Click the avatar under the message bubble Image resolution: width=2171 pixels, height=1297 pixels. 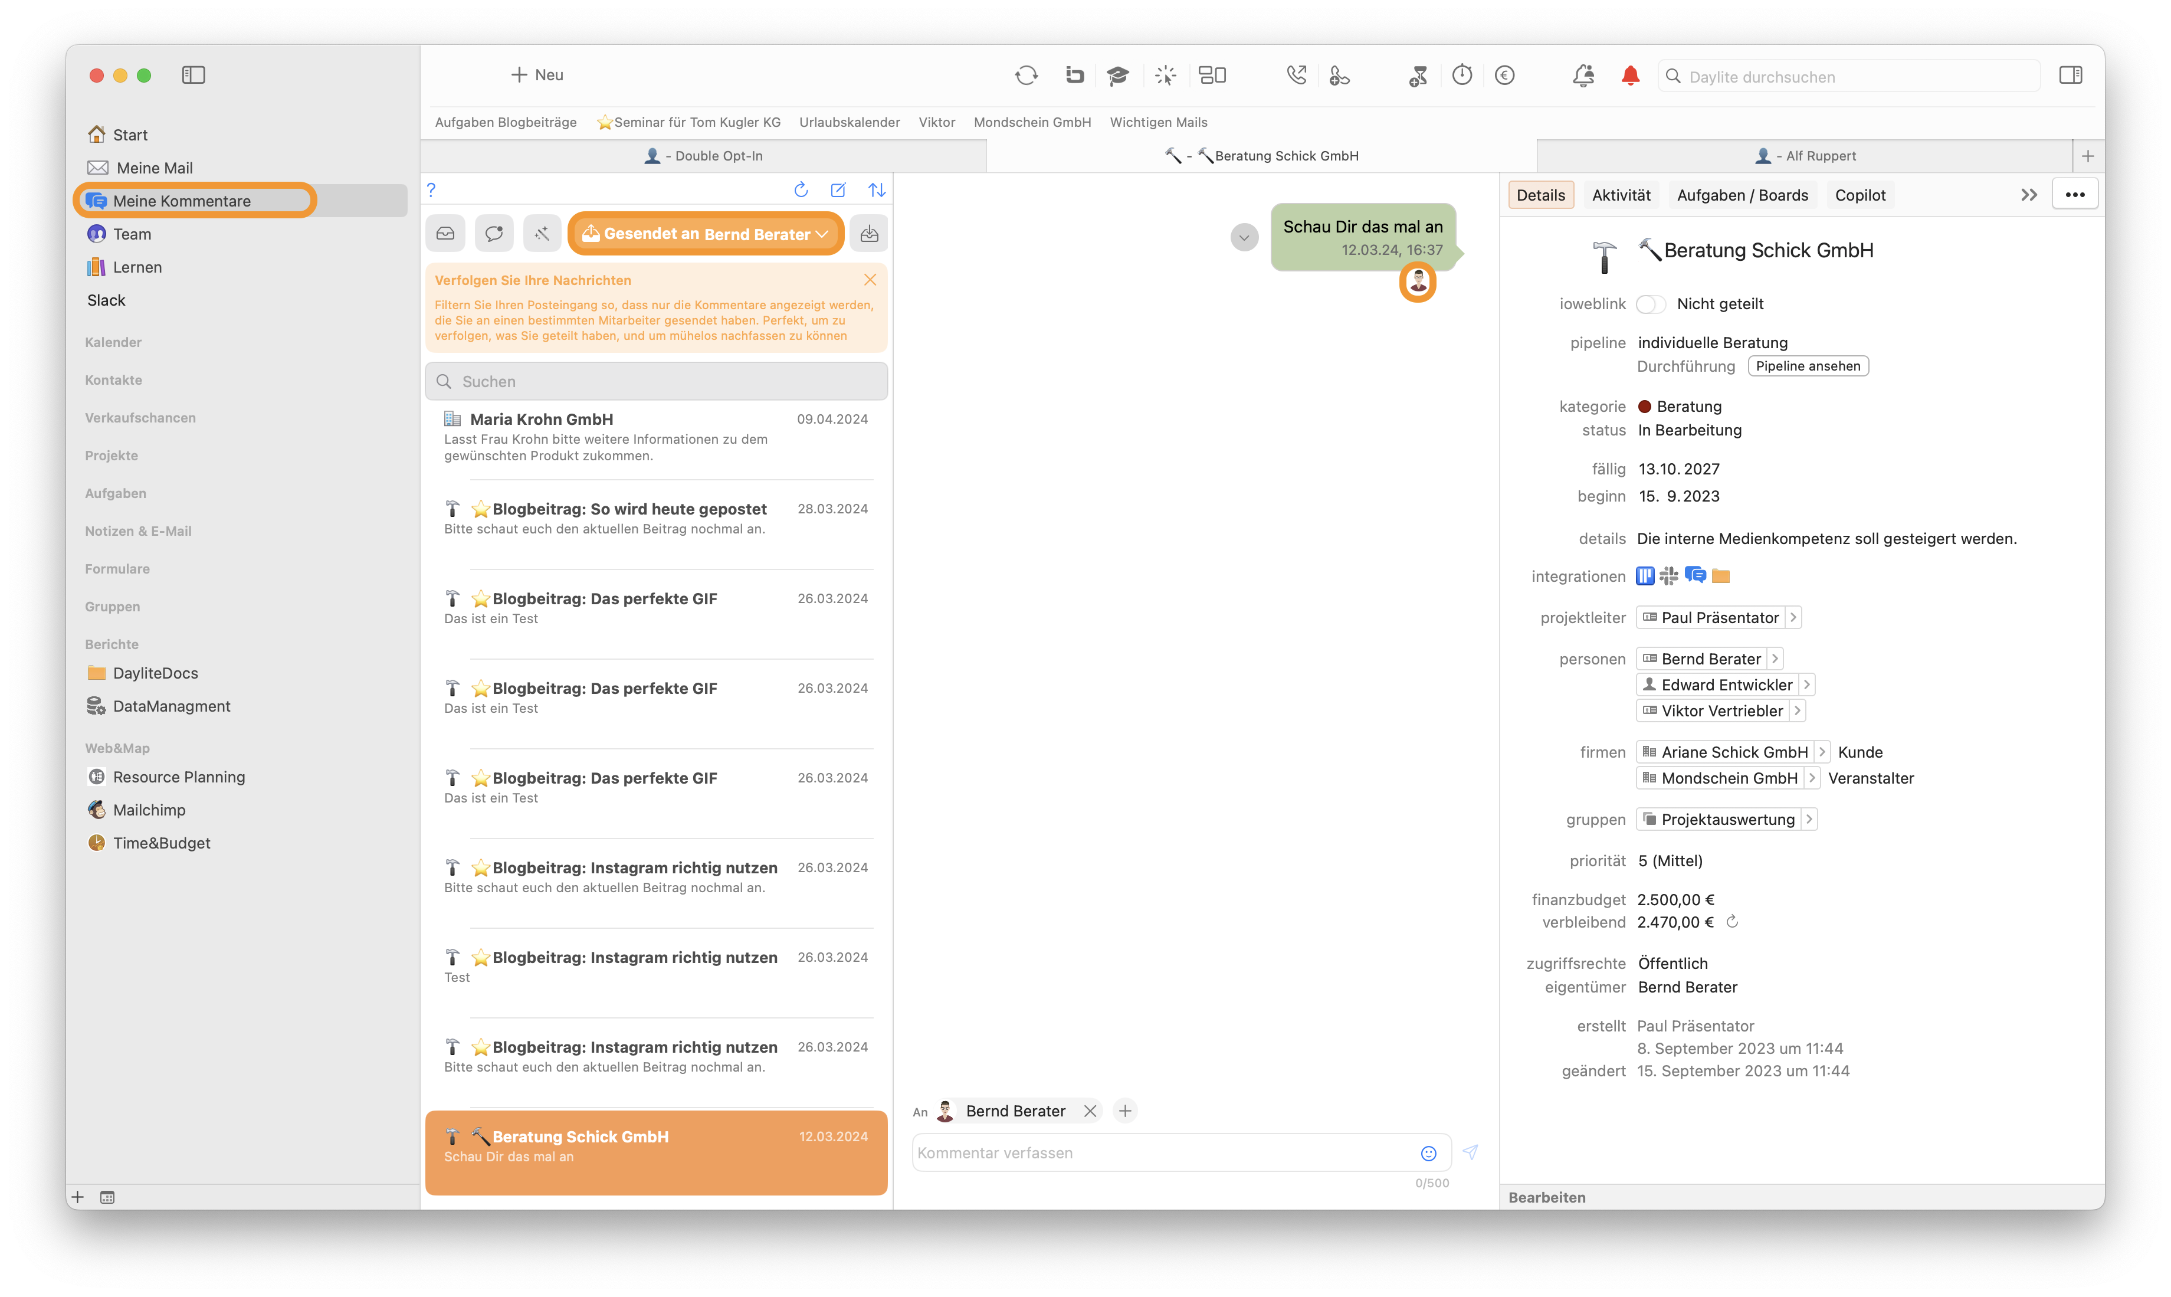coord(1418,282)
